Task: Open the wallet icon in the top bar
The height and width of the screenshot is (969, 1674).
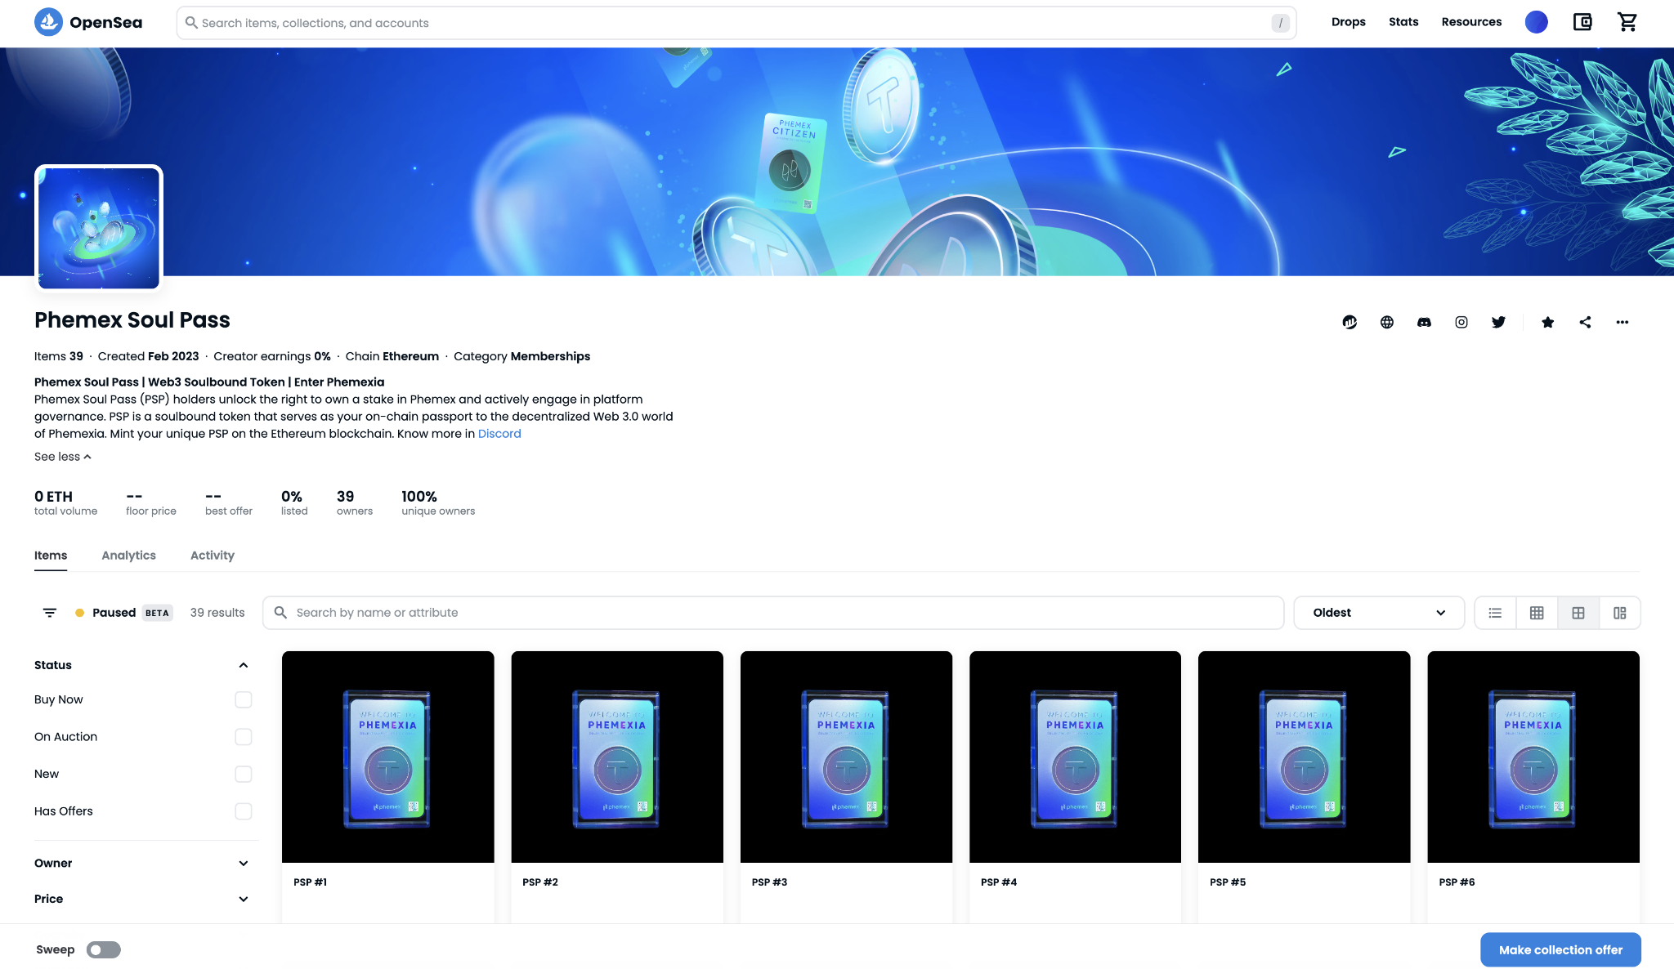Action: click(1582, 22)
